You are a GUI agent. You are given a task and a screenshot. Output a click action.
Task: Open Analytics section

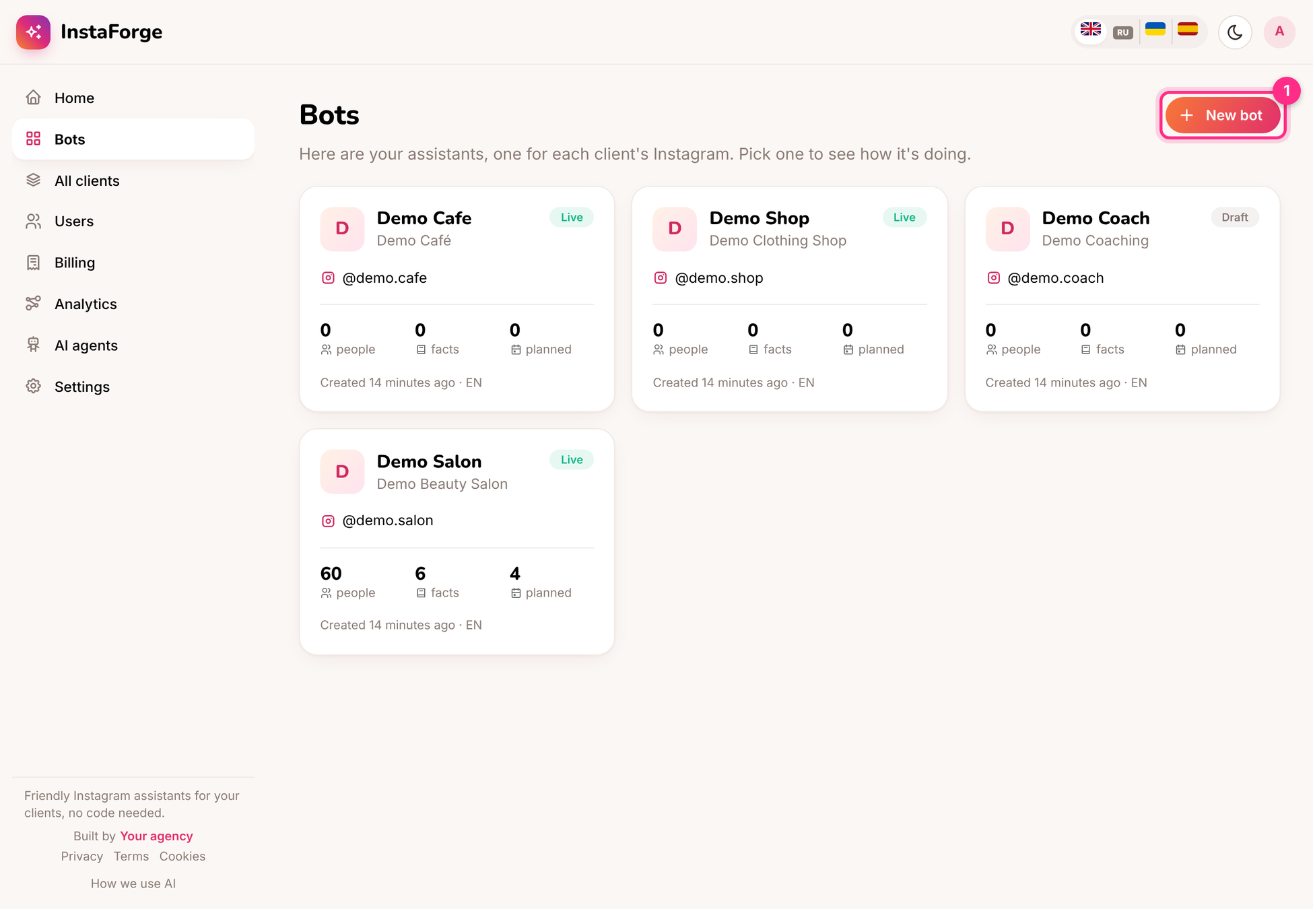(x=133, y=304)
